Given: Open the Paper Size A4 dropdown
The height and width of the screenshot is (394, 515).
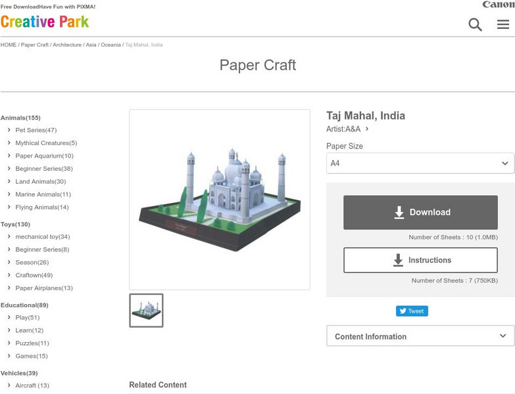Looking at the screenshot, I should coord(420,163).
